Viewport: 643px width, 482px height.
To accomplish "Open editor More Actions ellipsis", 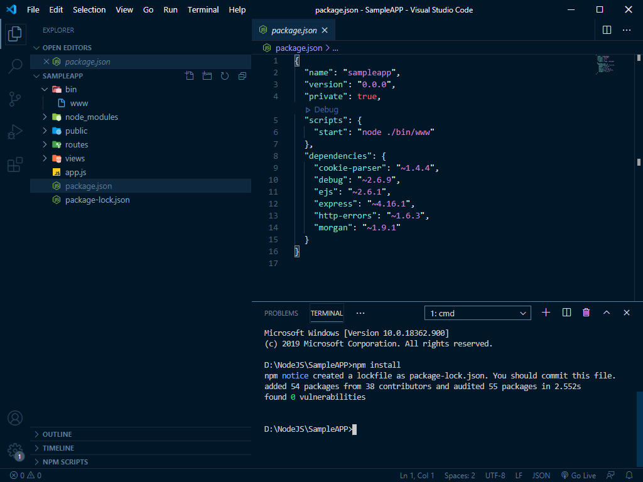I will coord(627,30).
